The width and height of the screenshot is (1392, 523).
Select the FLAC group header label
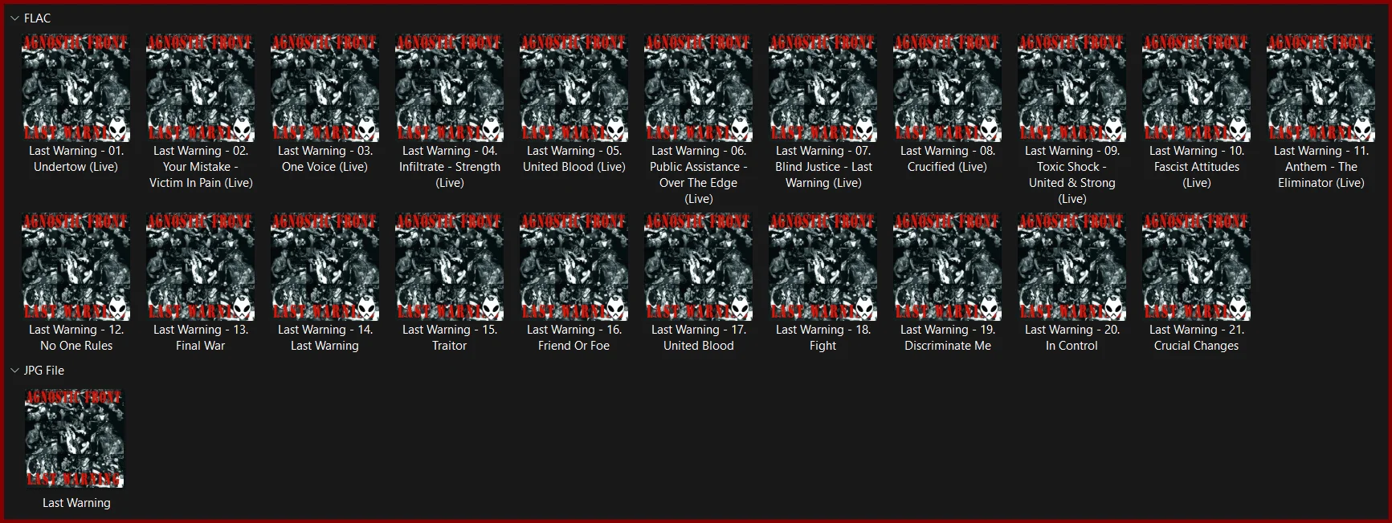pos(37,18)
